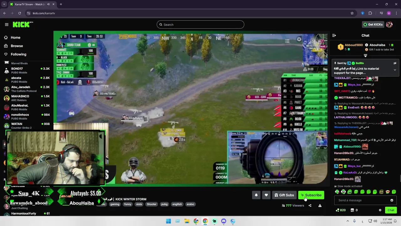Open Discord from taskbar

click(x=223, y=221)
